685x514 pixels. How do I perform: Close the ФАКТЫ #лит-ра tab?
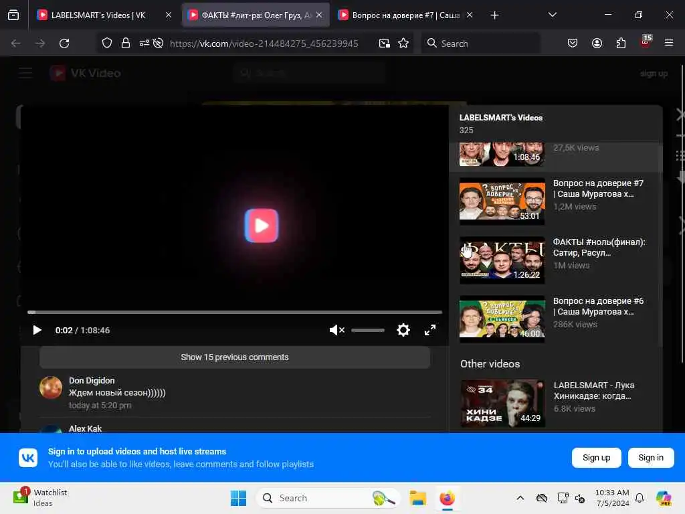[x=319, y=15]
